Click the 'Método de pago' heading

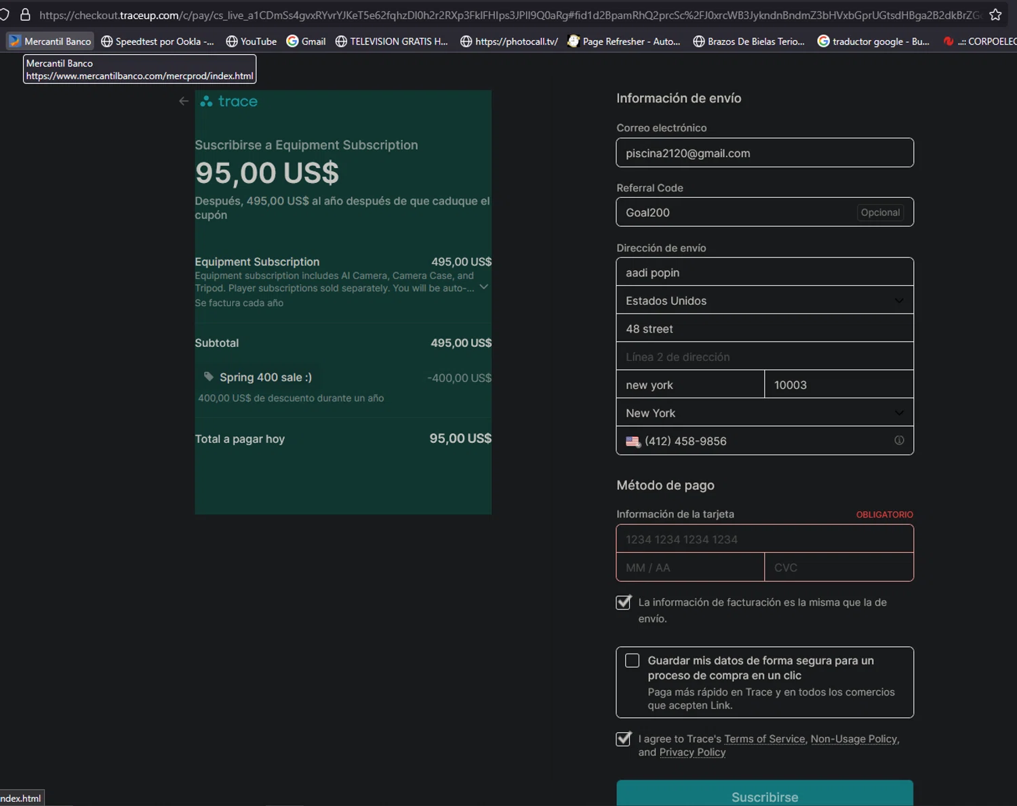(x=665, y=485)
